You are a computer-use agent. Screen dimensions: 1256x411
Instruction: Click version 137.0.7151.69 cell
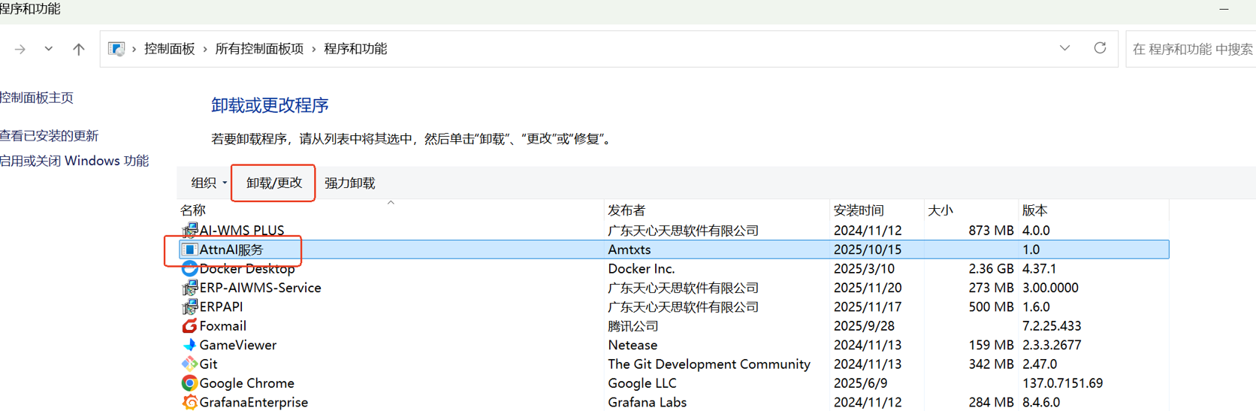pos(1062,383)
